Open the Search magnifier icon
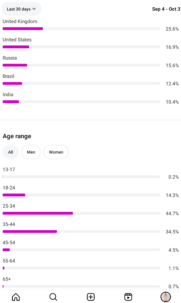This screenshot has height=303, width=181. pos(53,297)
